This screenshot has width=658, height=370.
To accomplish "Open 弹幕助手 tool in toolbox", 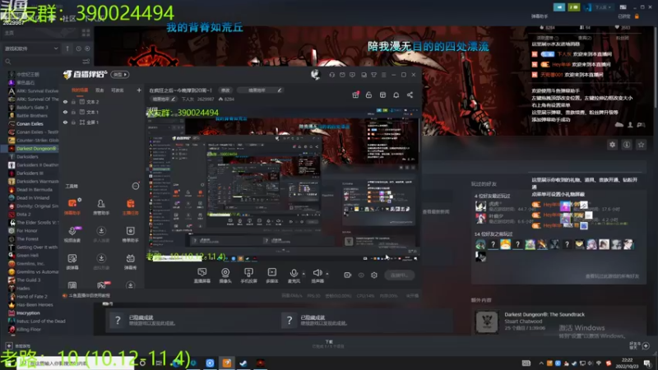I will [x=72, y=207].
